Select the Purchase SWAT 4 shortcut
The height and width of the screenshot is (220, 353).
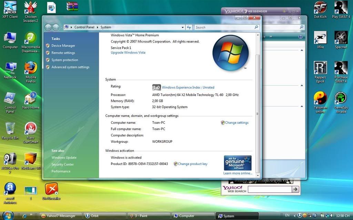click(341, 72)
